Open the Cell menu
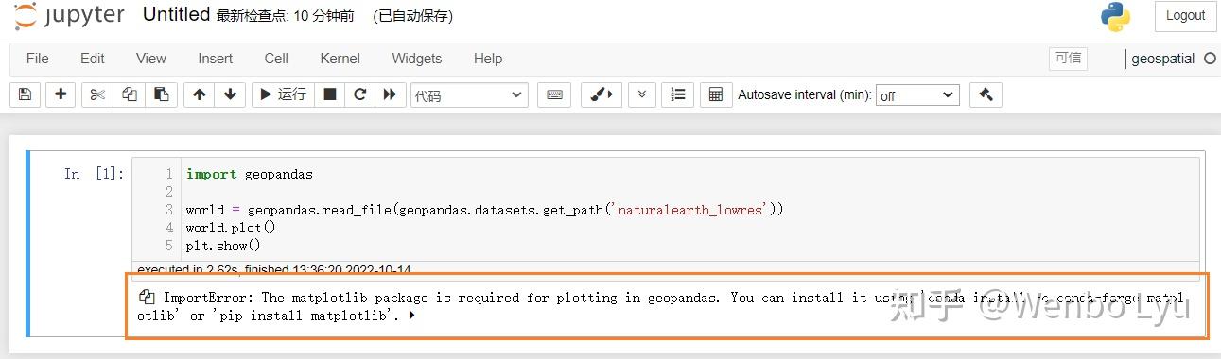The height and width of the screenshot is (359, 1221). [276, 59]
